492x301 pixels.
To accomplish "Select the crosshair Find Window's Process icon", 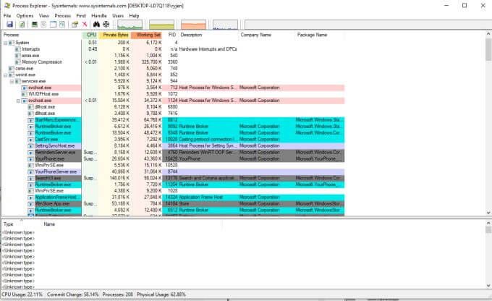I will tap(106, 24).
